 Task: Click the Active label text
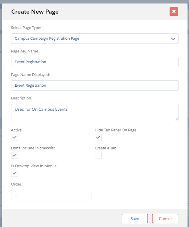click(16, 130)
